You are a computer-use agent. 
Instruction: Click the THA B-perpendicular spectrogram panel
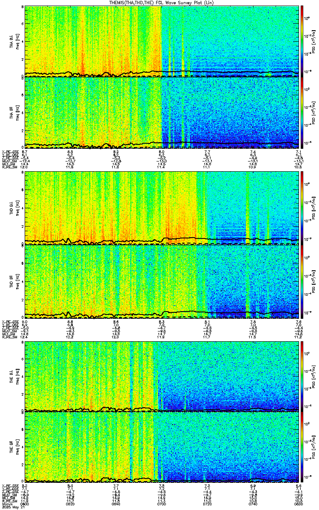click(x=162, y=41)
